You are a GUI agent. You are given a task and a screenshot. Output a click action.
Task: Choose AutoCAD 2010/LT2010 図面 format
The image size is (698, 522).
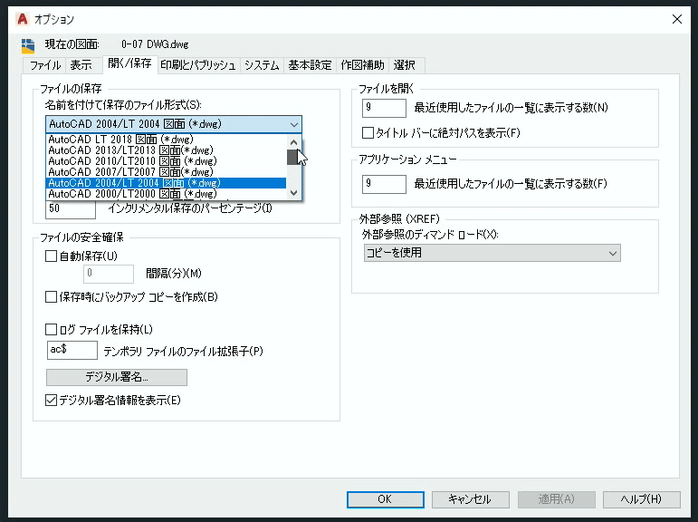click(166, 161)
